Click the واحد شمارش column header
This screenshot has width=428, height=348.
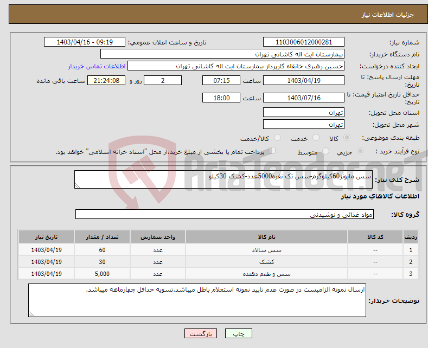158,237
